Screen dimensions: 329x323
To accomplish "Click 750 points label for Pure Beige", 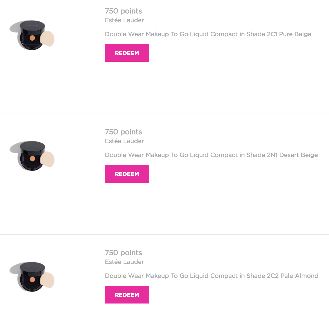I will (x=123, y=11).
